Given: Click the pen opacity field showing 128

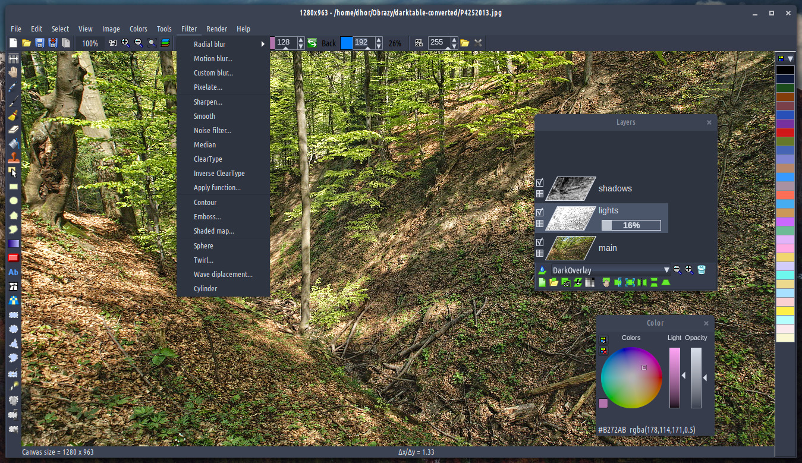Looking at the screenshot, I should pos(285,43).
